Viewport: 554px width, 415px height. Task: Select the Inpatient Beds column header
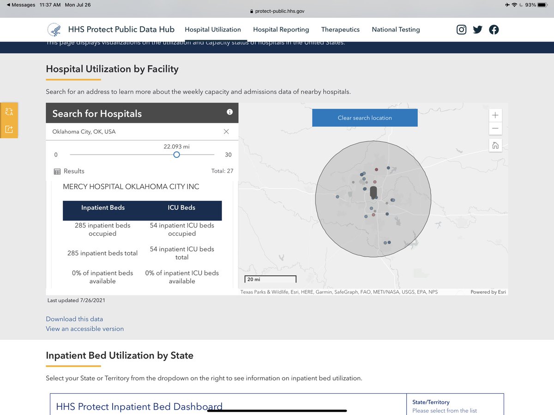coord(103,208)
